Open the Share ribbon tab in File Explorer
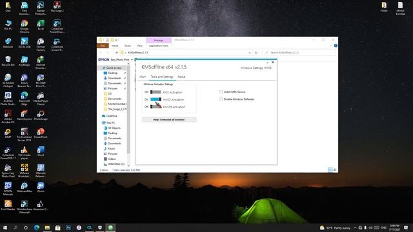This screenshot has height=232, width=413. [x=128, y=46]
